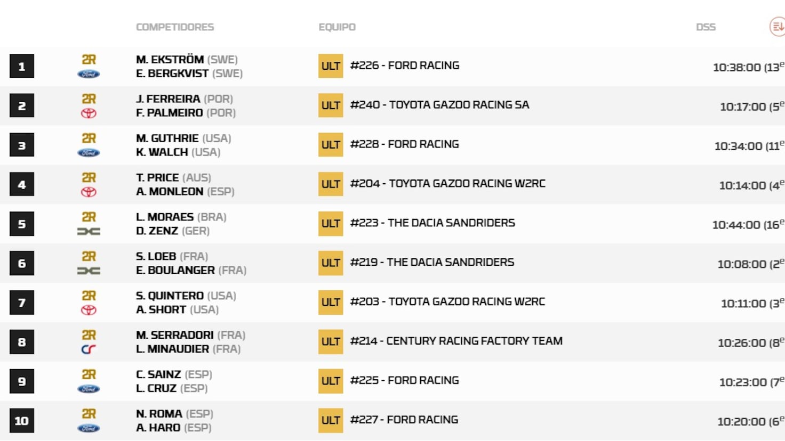Click the Ford logo in the Ekström row
The width and height of the screenshot is (785, 441).
(89, 74)
